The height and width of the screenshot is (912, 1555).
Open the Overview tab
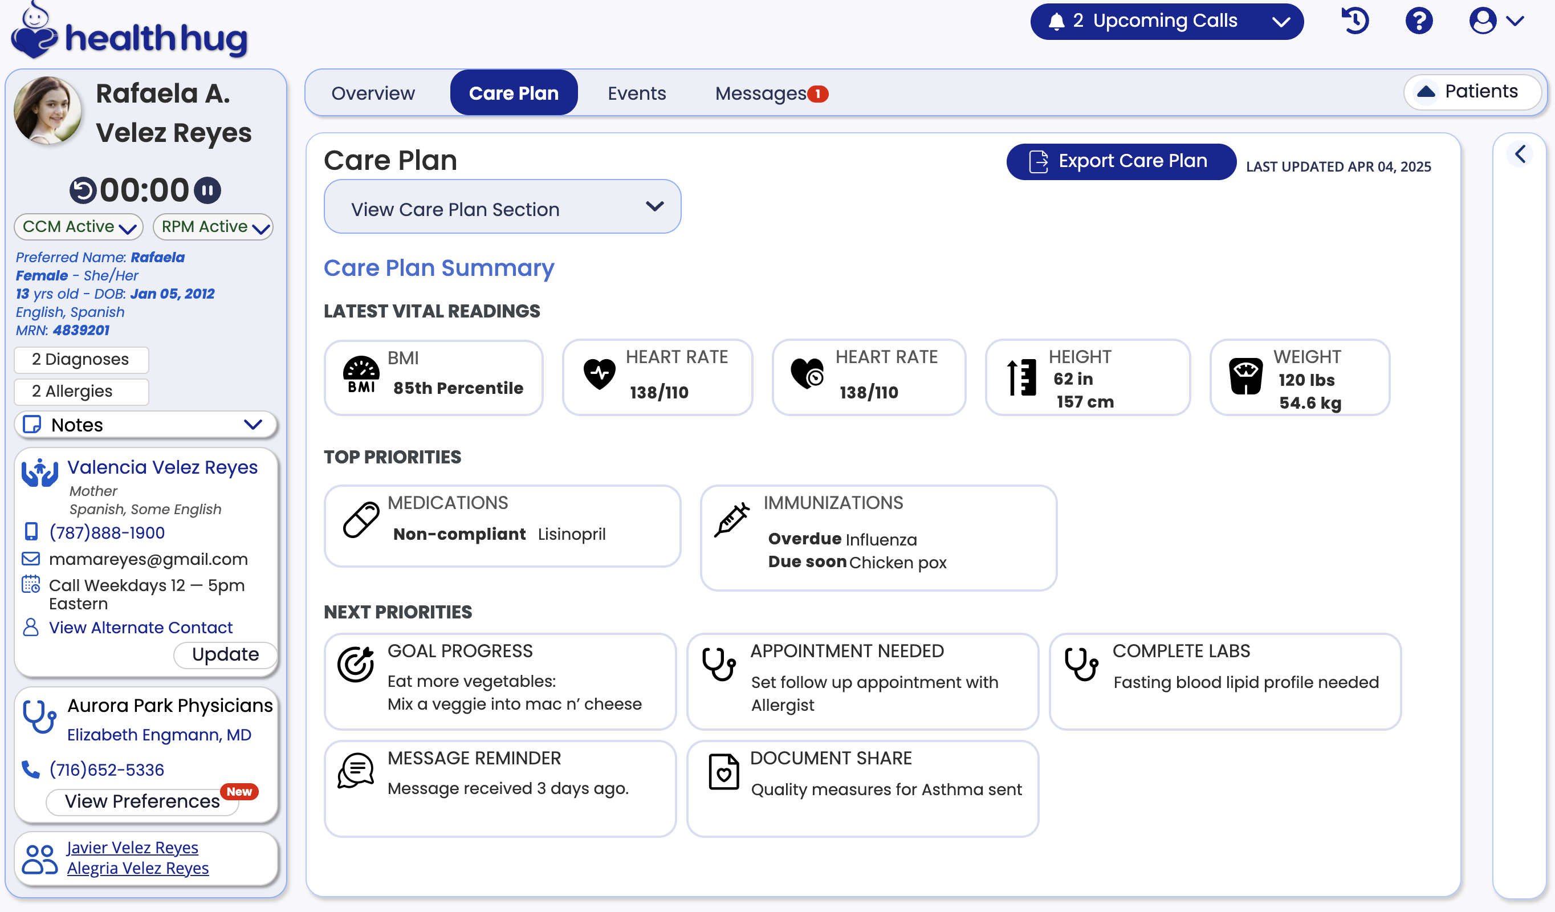[373, 92]
